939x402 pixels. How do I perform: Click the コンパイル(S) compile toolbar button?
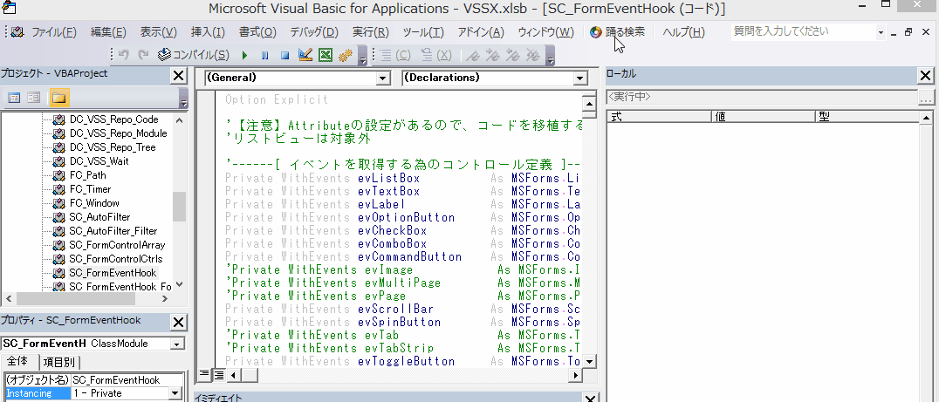(x=194, y=55)
